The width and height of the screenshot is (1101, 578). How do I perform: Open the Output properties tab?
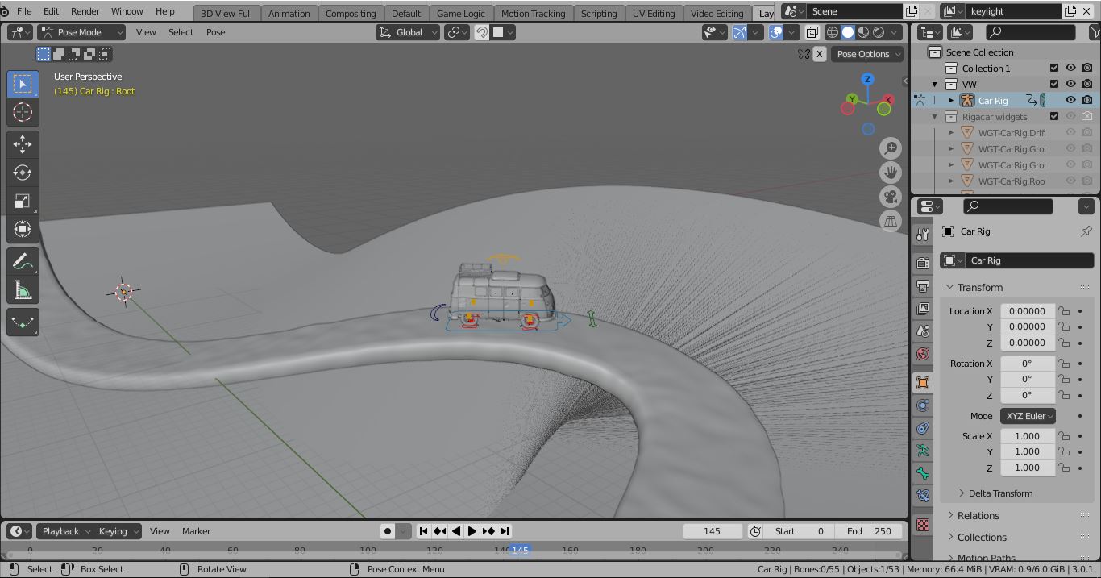tap(923, 285)
